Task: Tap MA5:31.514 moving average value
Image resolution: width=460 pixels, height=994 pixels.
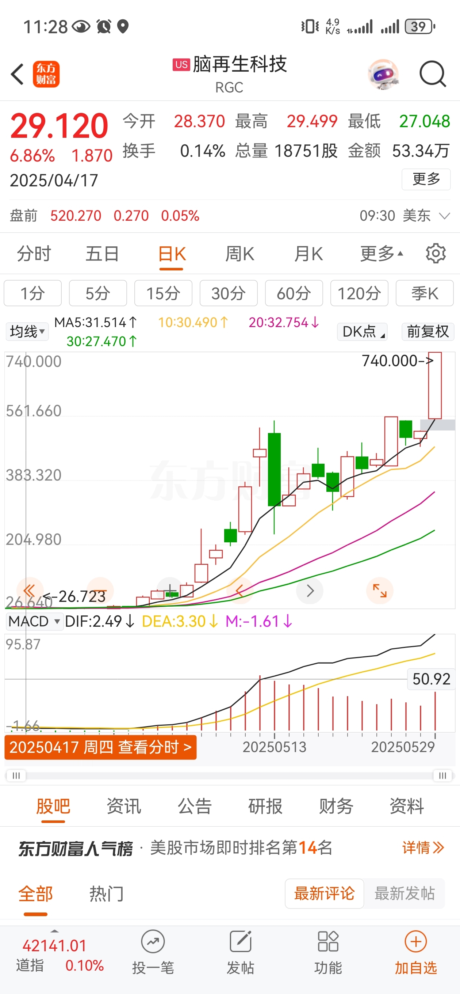Action: [96, 322]
